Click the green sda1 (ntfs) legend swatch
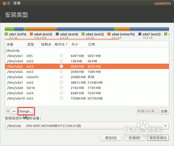 pos(6,34)
